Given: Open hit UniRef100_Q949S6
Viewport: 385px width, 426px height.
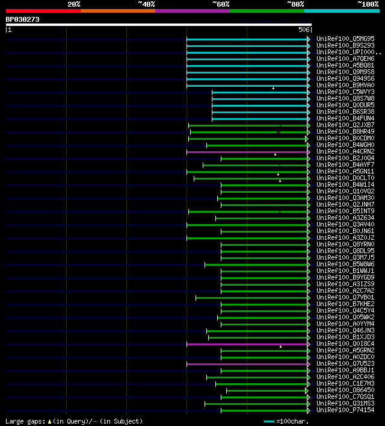Looking at the screenshot, I should pyautogui.click(x=345, y=78).
